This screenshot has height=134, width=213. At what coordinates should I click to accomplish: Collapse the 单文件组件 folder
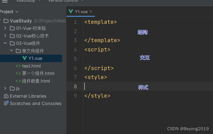pos(11,51)
